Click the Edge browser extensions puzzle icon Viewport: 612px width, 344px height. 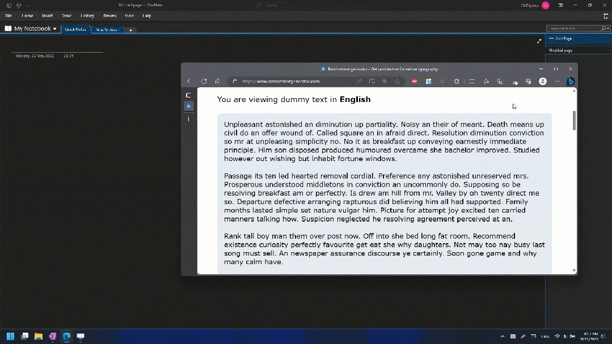[457, 81]
